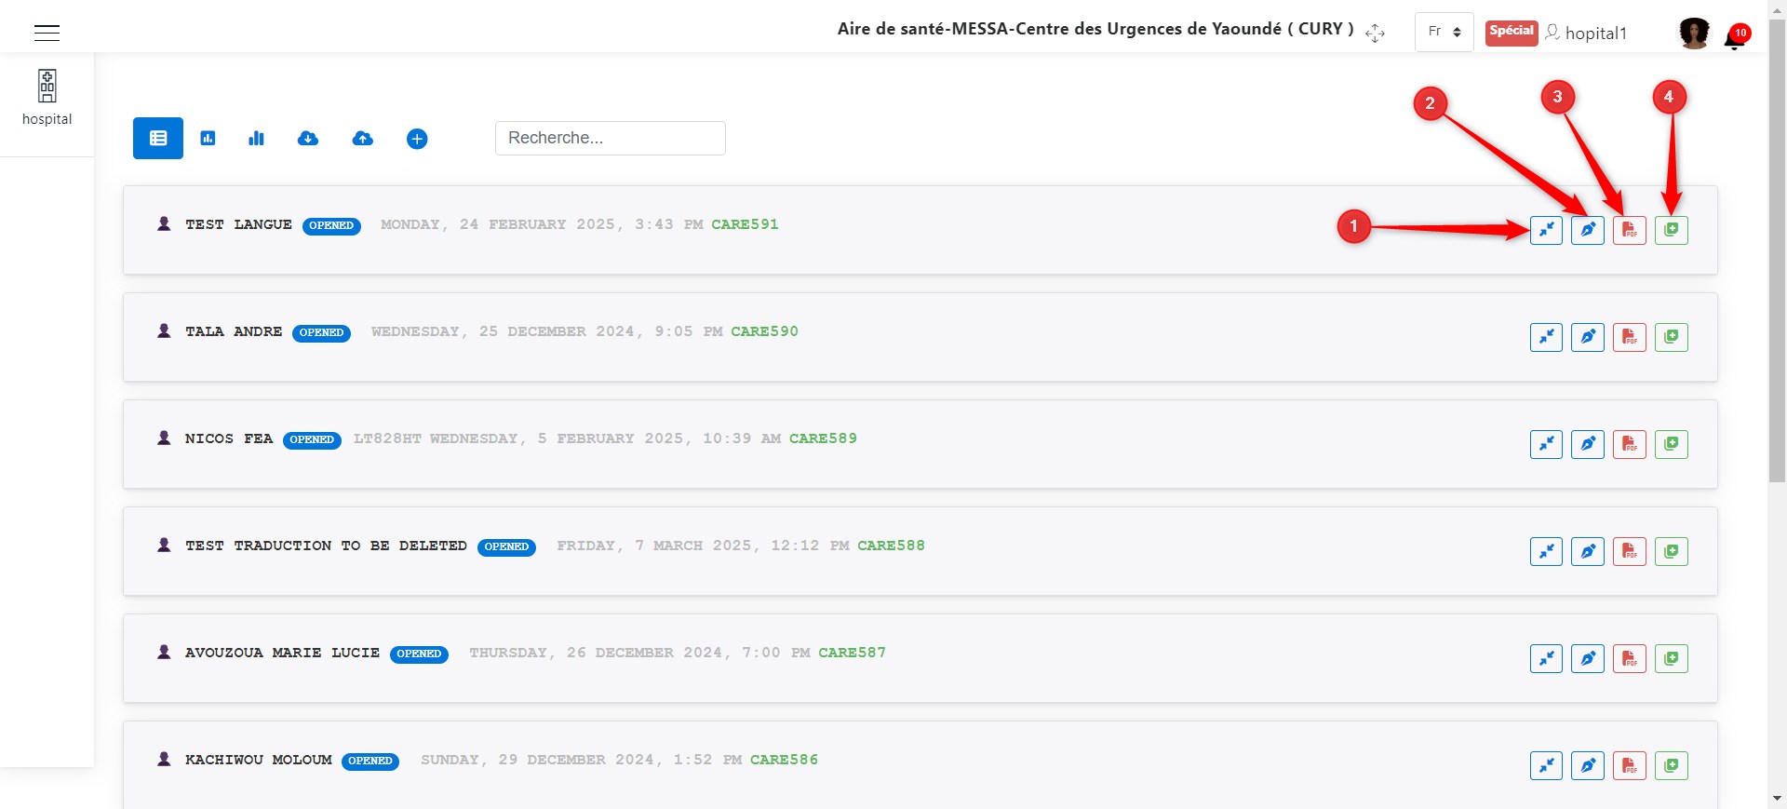Click the scrollbar down arrow

pos(1777,799)
